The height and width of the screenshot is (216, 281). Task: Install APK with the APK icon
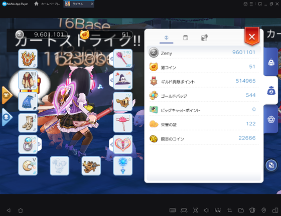[x=218, y=210]
